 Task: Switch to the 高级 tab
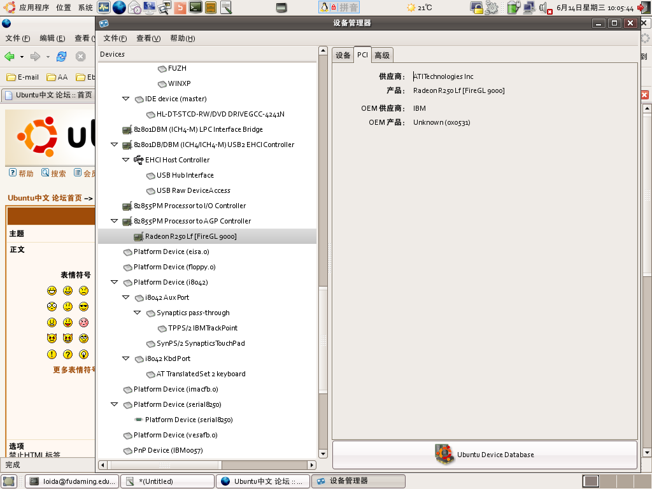click(x=382, y=55)
